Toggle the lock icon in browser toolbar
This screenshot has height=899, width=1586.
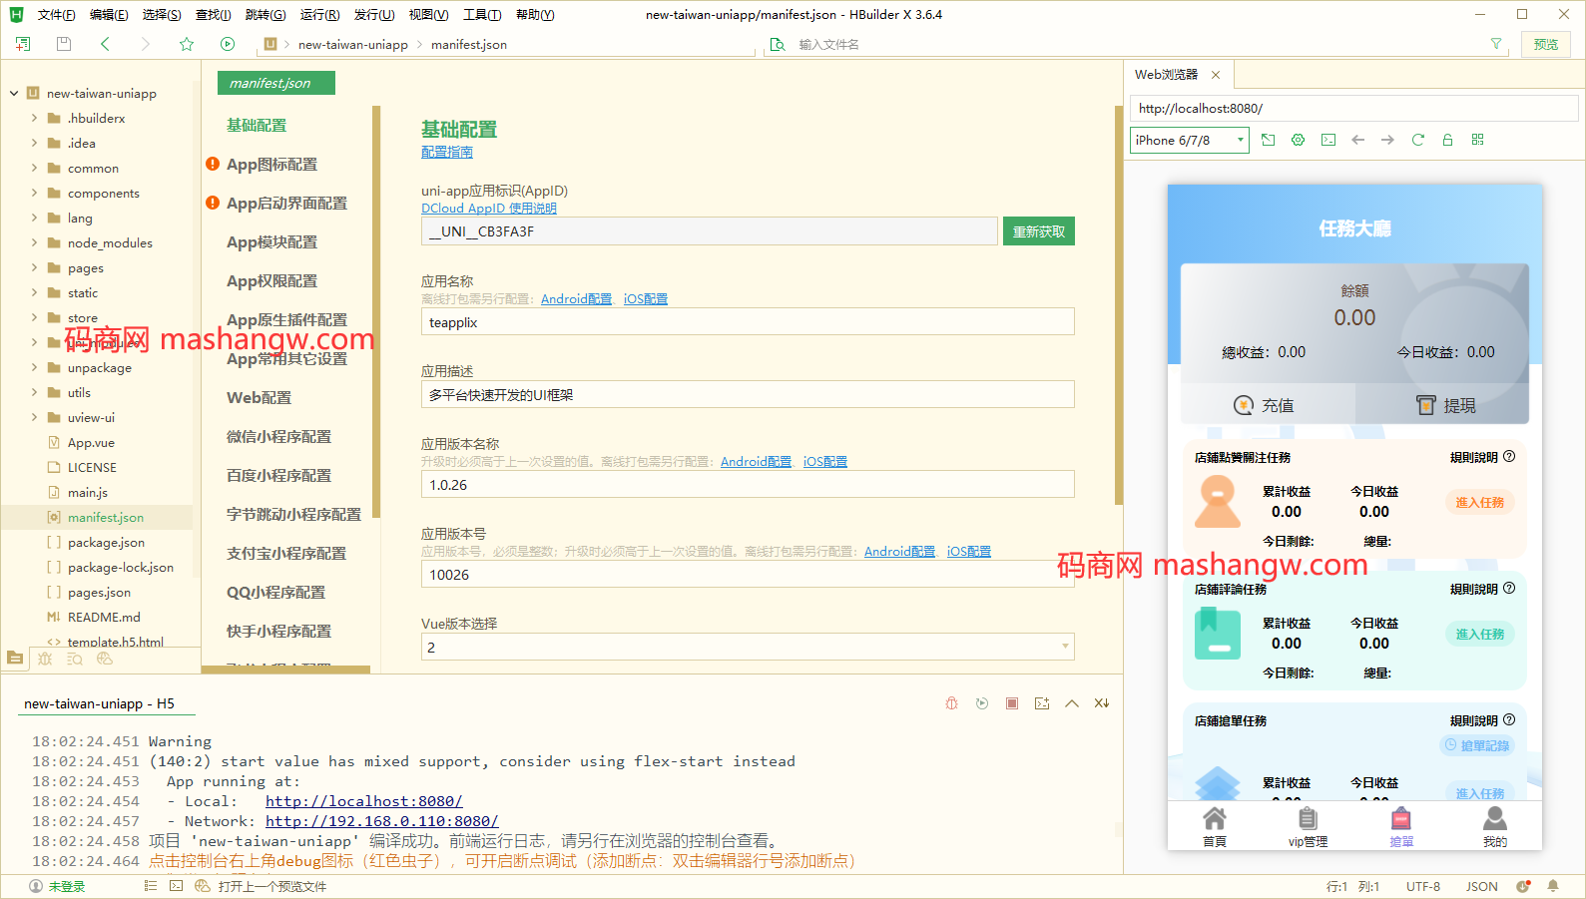pyautogui.click(x=1447, y=140)
